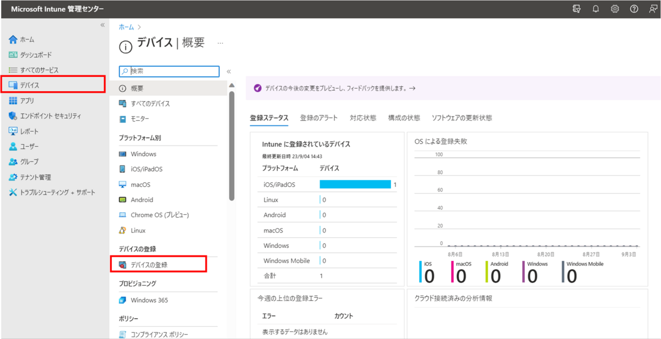
Task: Open the notifications bell icon
Action: click(595, 9)
